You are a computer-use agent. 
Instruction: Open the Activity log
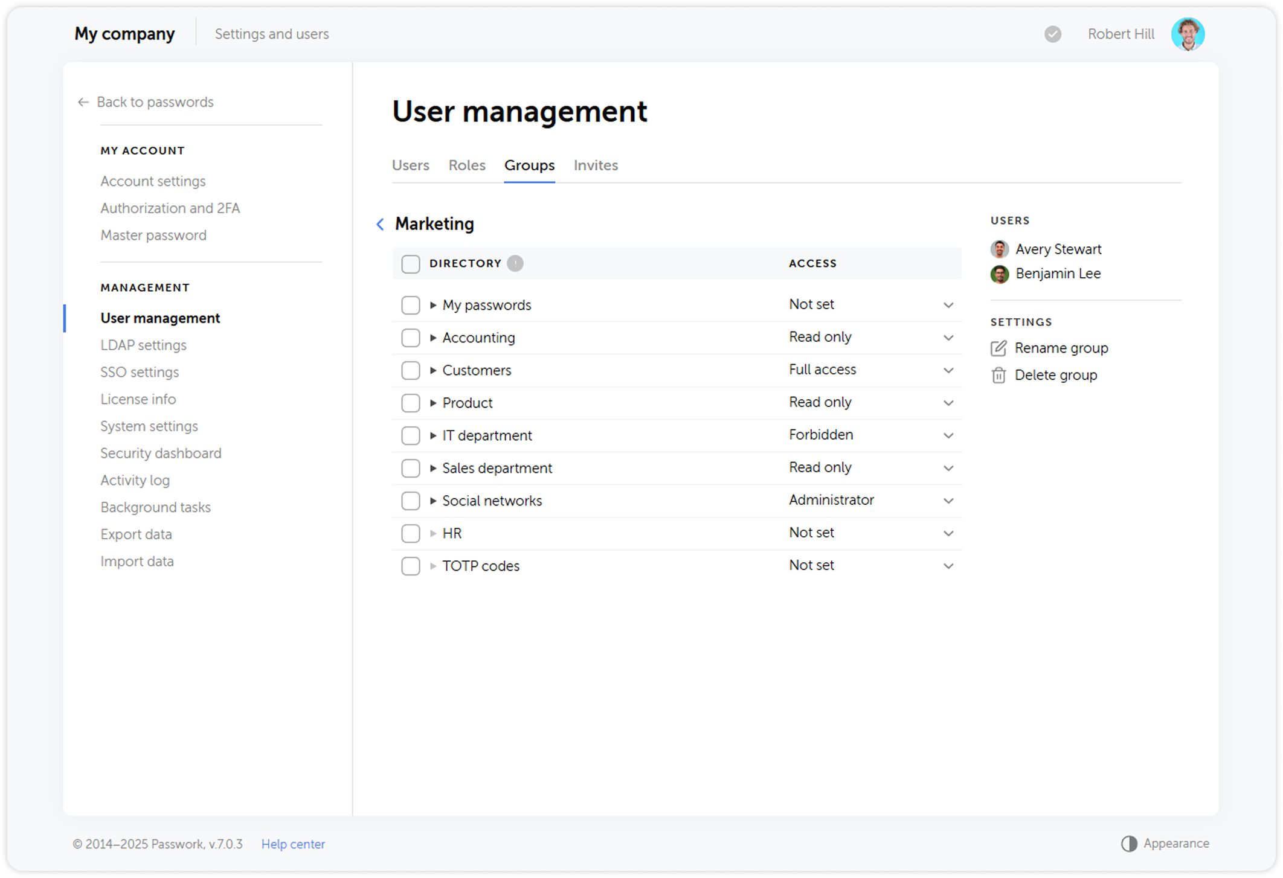(x=135, y=481)
